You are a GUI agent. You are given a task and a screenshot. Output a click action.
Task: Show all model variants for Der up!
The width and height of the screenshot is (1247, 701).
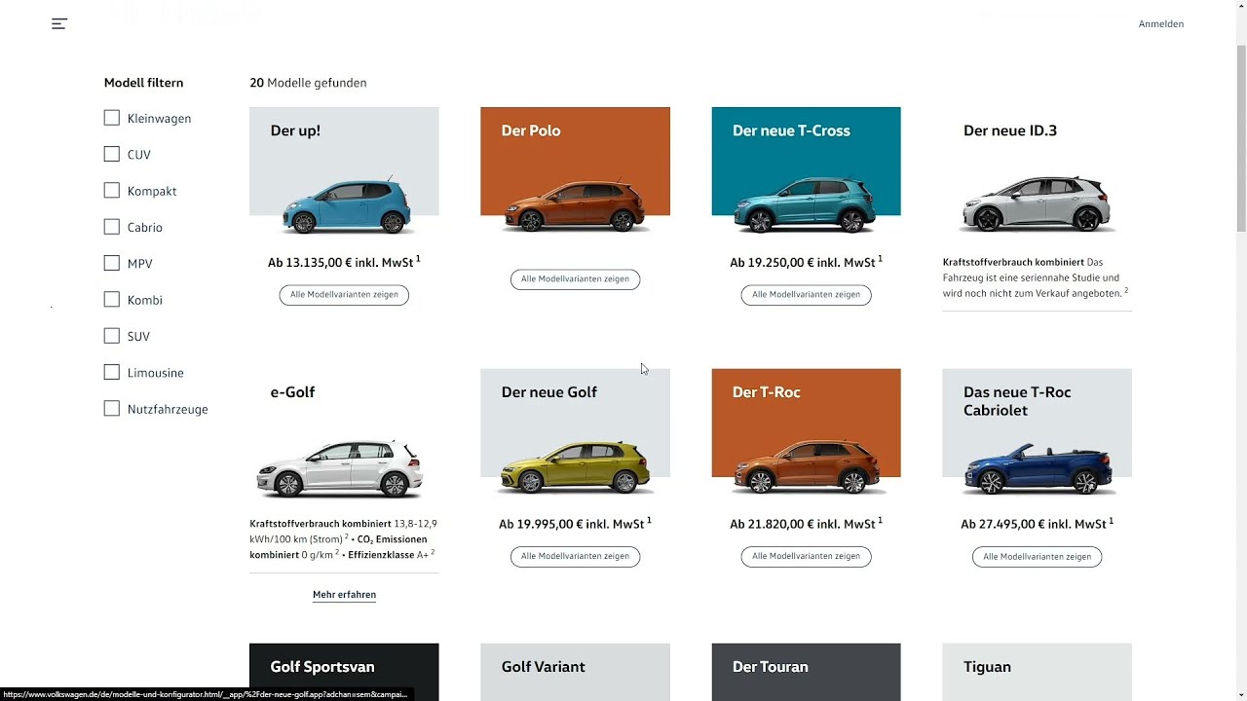pos(344,294)
